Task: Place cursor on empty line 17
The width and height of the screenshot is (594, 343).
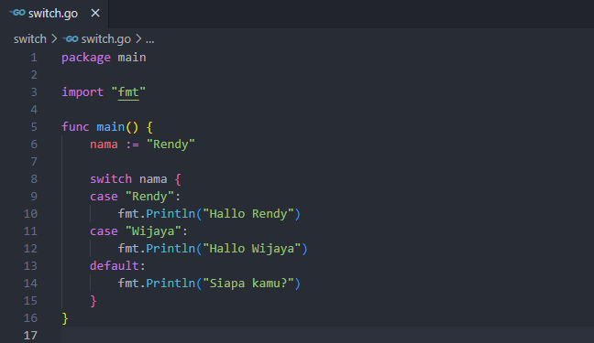Action: click(327, 335)
